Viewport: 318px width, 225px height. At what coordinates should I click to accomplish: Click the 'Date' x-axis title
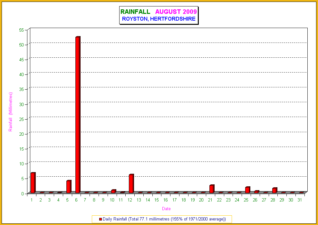(x=166, y=209)
